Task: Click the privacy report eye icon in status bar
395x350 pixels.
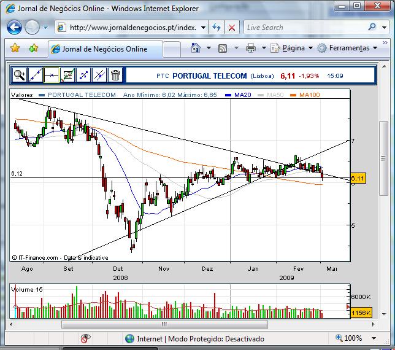Action: [85, 338]
